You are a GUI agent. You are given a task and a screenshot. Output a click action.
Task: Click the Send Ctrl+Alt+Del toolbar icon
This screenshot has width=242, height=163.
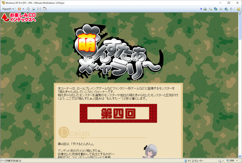click(x=28, y=9)
